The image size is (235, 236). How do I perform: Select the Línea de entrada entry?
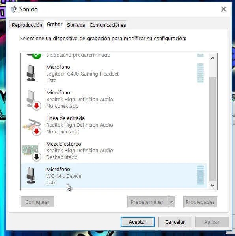114,125
